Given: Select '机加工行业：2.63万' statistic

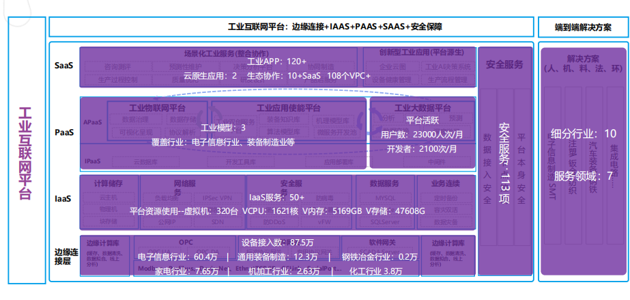Looking at the screenshot, I should 284,271.
